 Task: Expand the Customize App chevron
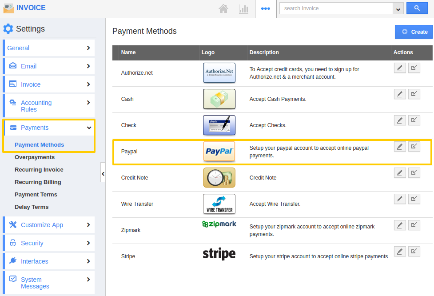(x=88, y=225)
